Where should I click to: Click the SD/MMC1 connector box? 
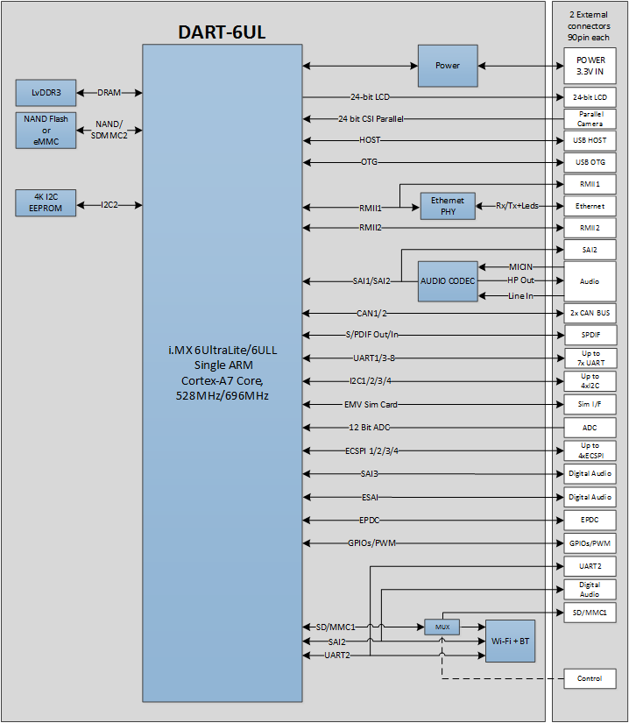point(590,613)
